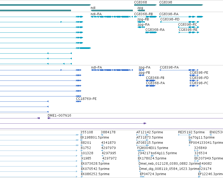Open transcript CG8368-RA label
The height and width of the screenshot is (178, 223).
155,30
